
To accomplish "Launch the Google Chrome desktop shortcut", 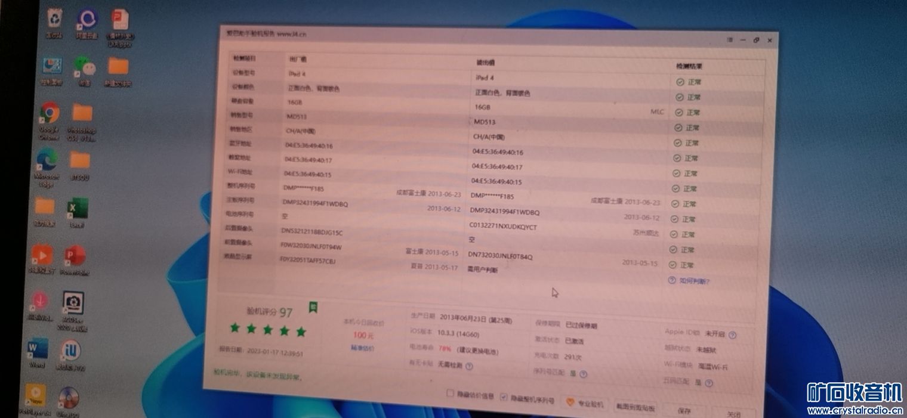I will 50,120.
